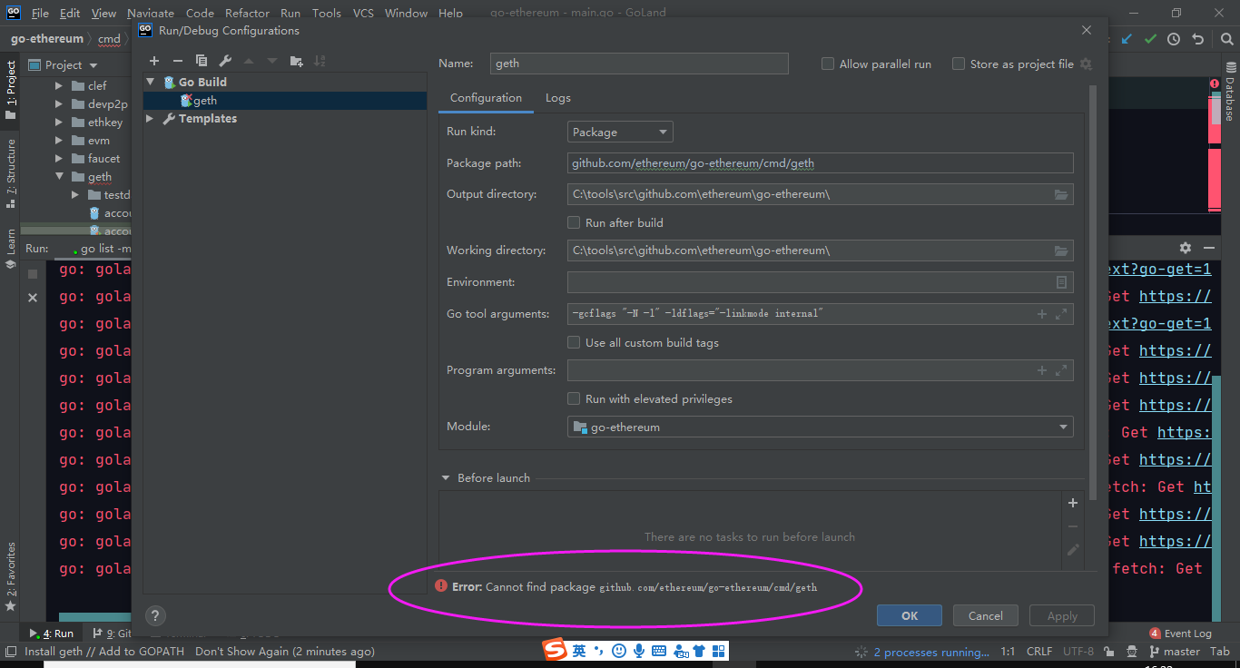Insert macro in Program arguments

click(1042, 370)
